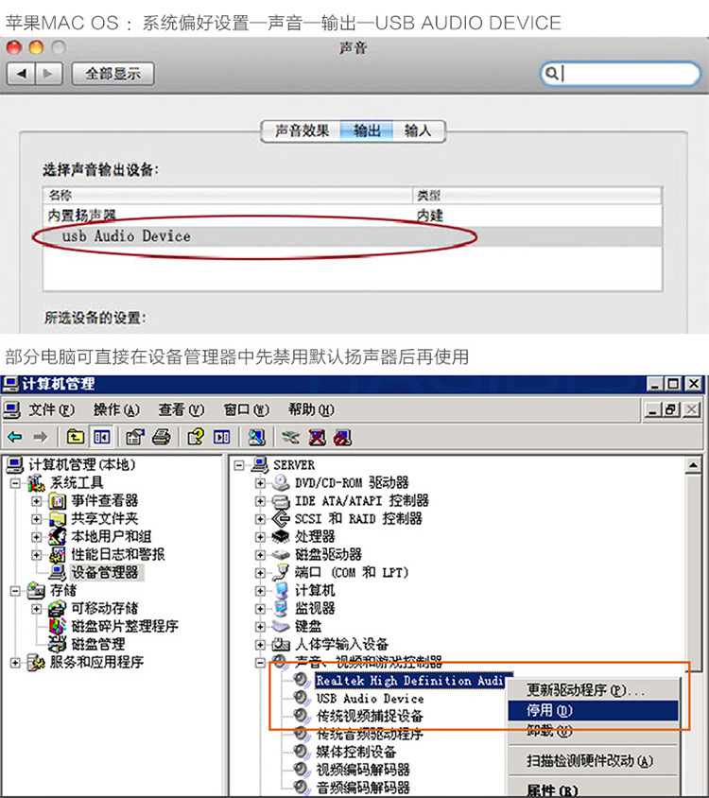Click the properties toolbar icon
The image size is (709, 798).
pos(135,437)
